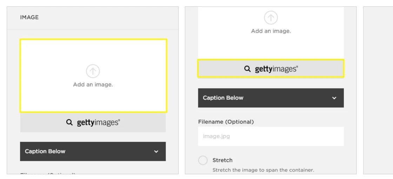Click search magnifier icon in left Getty bar
Image resolution: width=393 pixels, height=179 pixels.
click(x=69, y=122)
